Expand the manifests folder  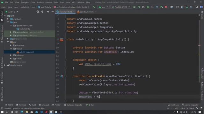(8, 19)
